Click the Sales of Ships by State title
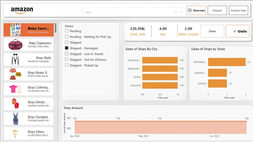The height and width of the screenshot is (142, 253). (x=208, y=49)
